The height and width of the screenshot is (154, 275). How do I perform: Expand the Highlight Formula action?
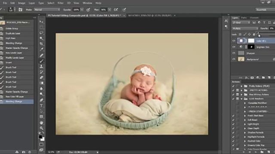coord(245,137)
